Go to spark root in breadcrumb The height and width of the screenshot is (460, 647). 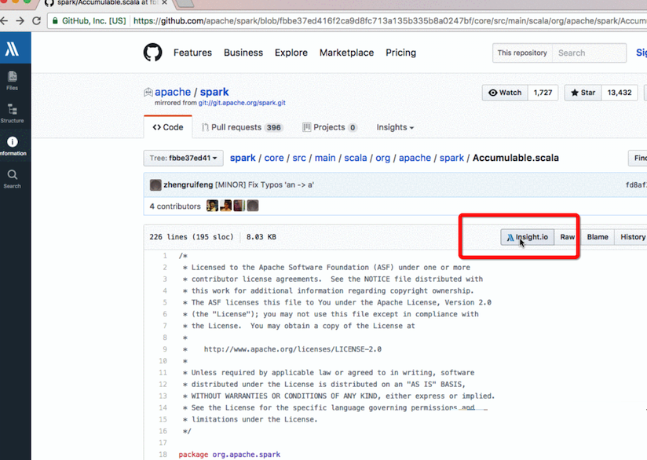(243, 158)
